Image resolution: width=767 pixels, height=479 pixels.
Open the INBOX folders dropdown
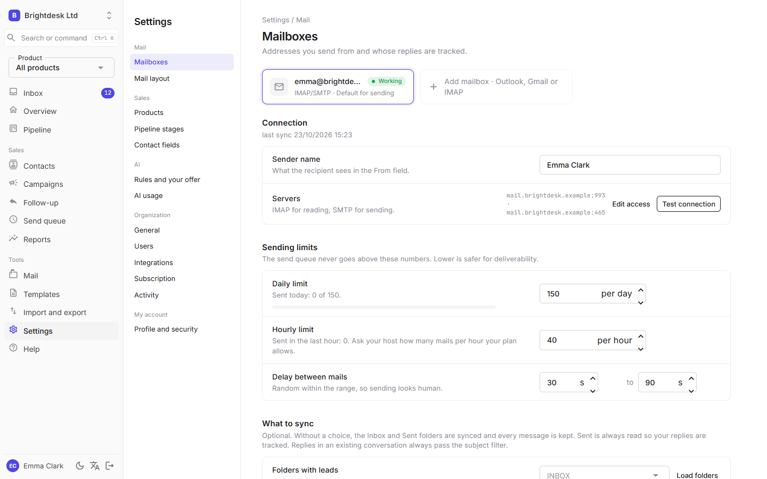604,475
